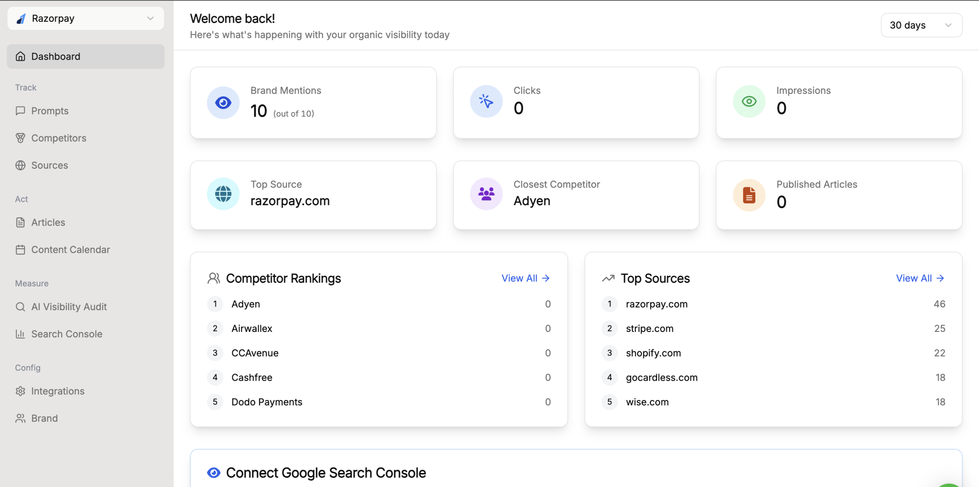Click wise.com in Top Sources

647,402
